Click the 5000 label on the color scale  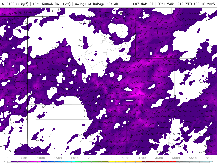(x=176, y=158)
